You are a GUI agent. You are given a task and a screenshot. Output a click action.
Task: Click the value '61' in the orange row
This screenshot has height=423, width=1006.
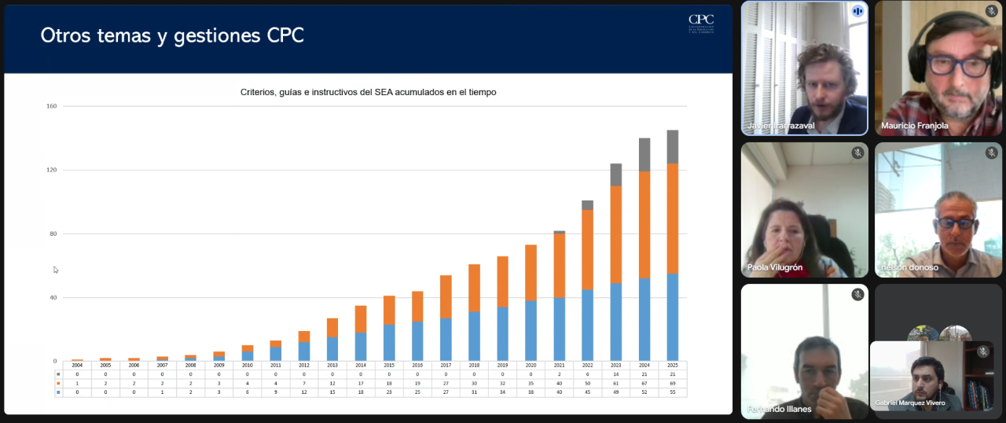(616, 383)
